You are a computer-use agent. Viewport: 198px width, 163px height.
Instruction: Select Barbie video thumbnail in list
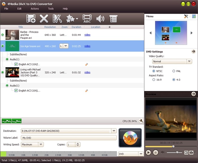(12, 35)
